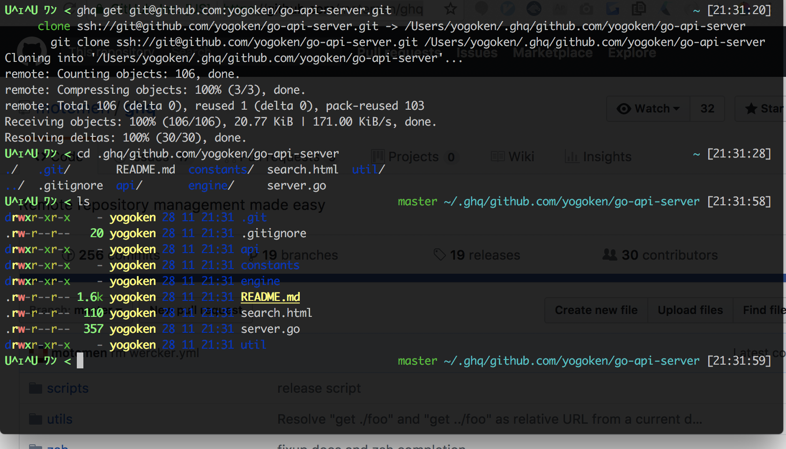
Task: Open the README.md link in the terminal listing
Action: tap(270, 297)
